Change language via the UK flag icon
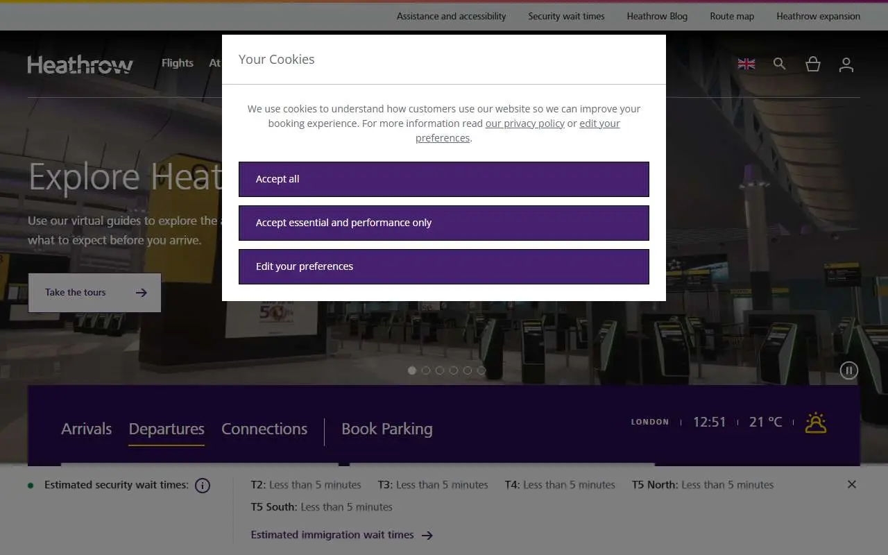 pos(746,64)
